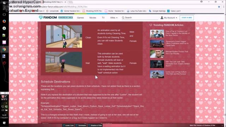The height and width of the screenshot is (127, 226).
Task: Click the Start a Wiki button
Action: point(187,18)
